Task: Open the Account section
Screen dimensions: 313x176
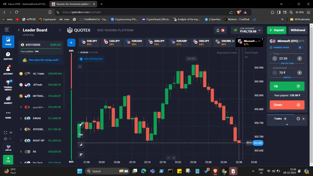Action: pos(8,70)
